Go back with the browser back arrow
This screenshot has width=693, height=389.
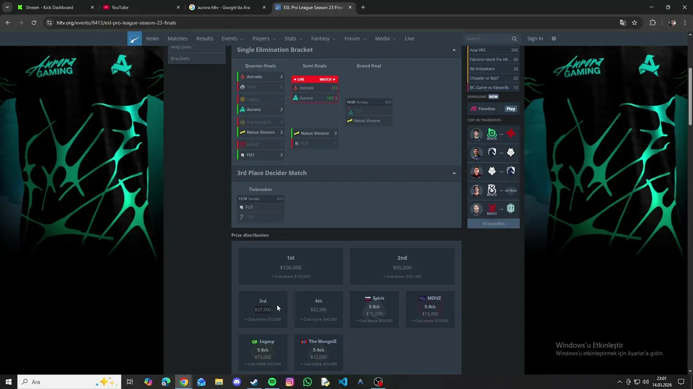click(8, 23)
